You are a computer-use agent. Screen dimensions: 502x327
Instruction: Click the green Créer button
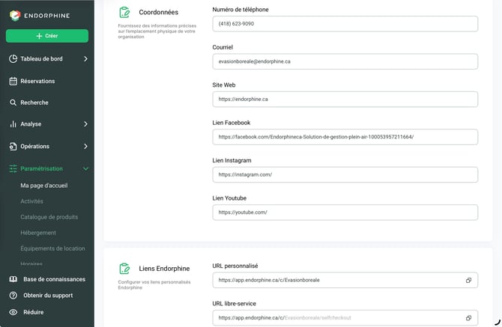pyautogui.click(x=47, y=36)
